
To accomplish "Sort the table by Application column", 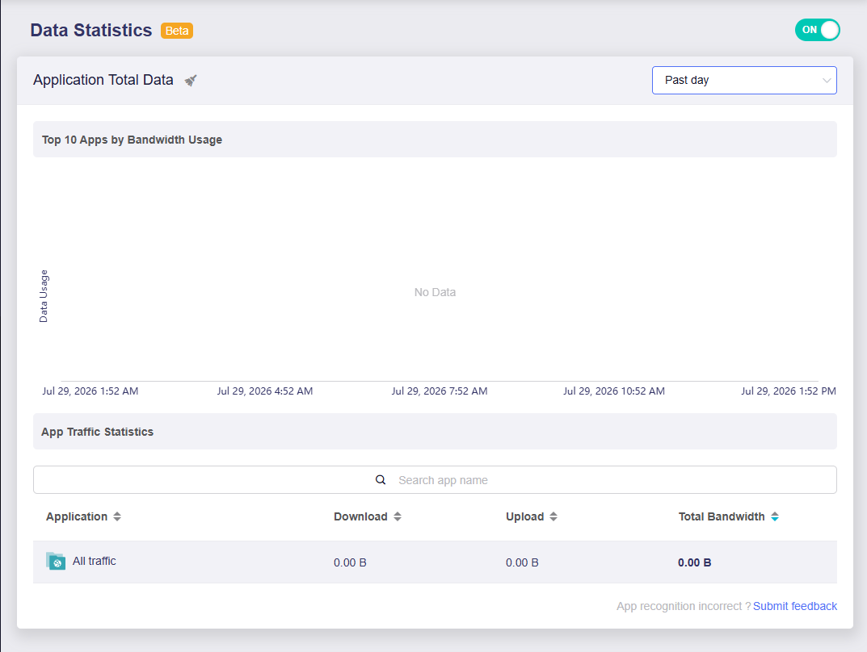I will [x=117, y=516].
